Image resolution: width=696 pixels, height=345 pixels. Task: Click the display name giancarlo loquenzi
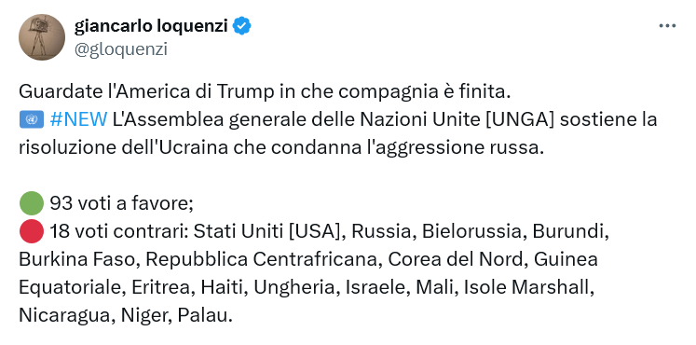151,27
